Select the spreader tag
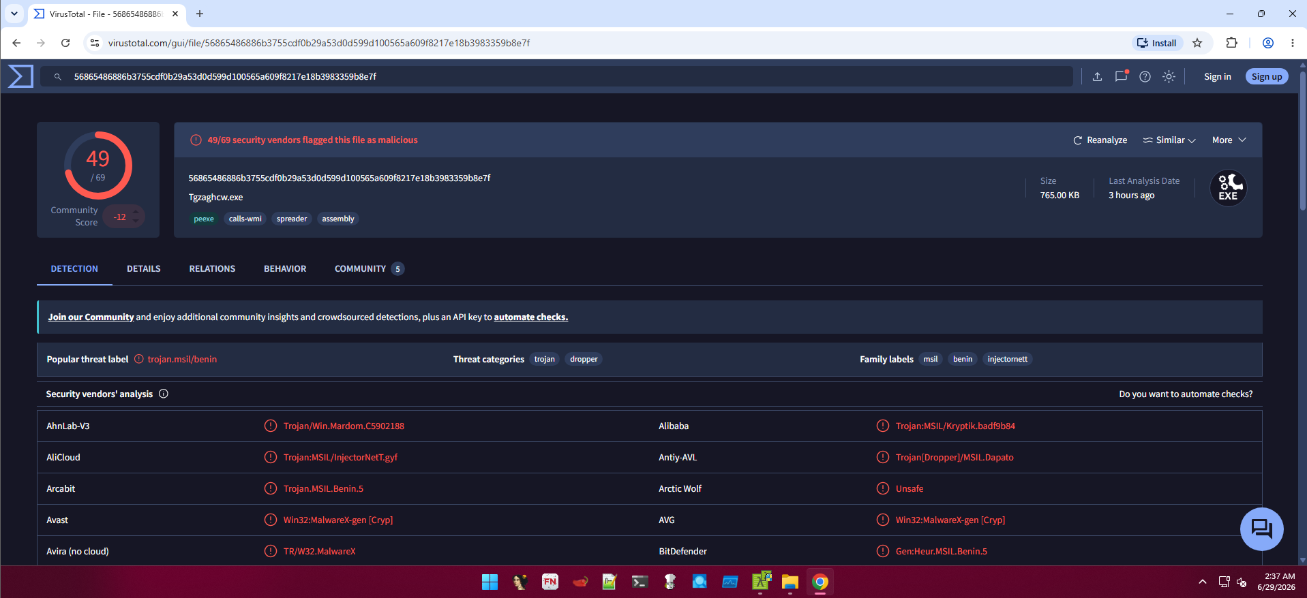The image size is (1307, 598). click(292, 219)
